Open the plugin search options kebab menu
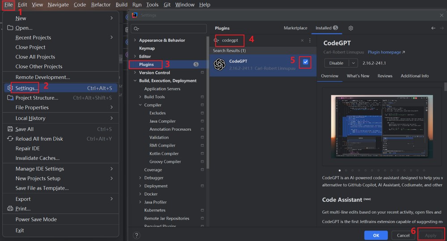Screen dimensions: 447x241 tap(310, 41)
